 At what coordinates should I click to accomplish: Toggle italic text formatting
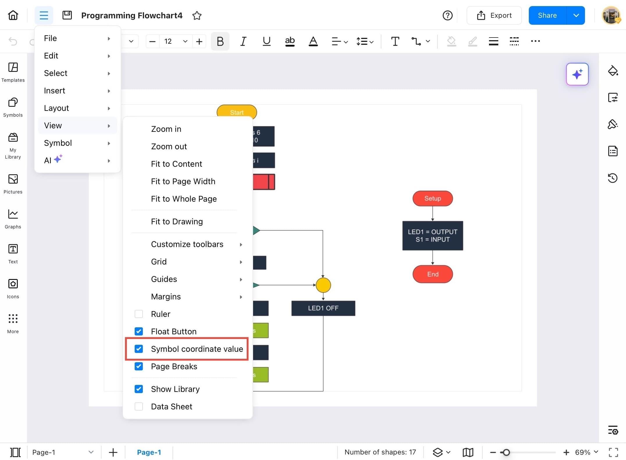click(243, 41)
